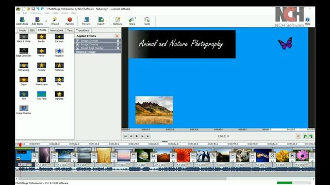Apply the Sepia effect
Screen dimensions: 330x185
[x=24, y=81]
